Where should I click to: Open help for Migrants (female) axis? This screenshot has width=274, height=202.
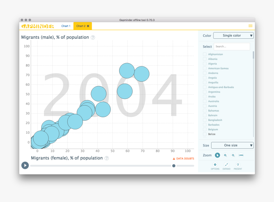107,158
